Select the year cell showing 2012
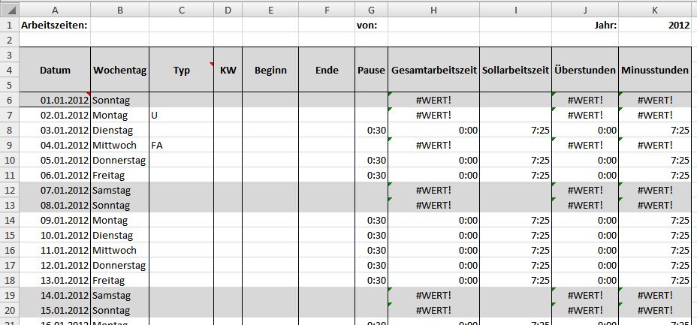Viewport: 697px width, 325px height. pyautogui.click(x=655, y=25)
